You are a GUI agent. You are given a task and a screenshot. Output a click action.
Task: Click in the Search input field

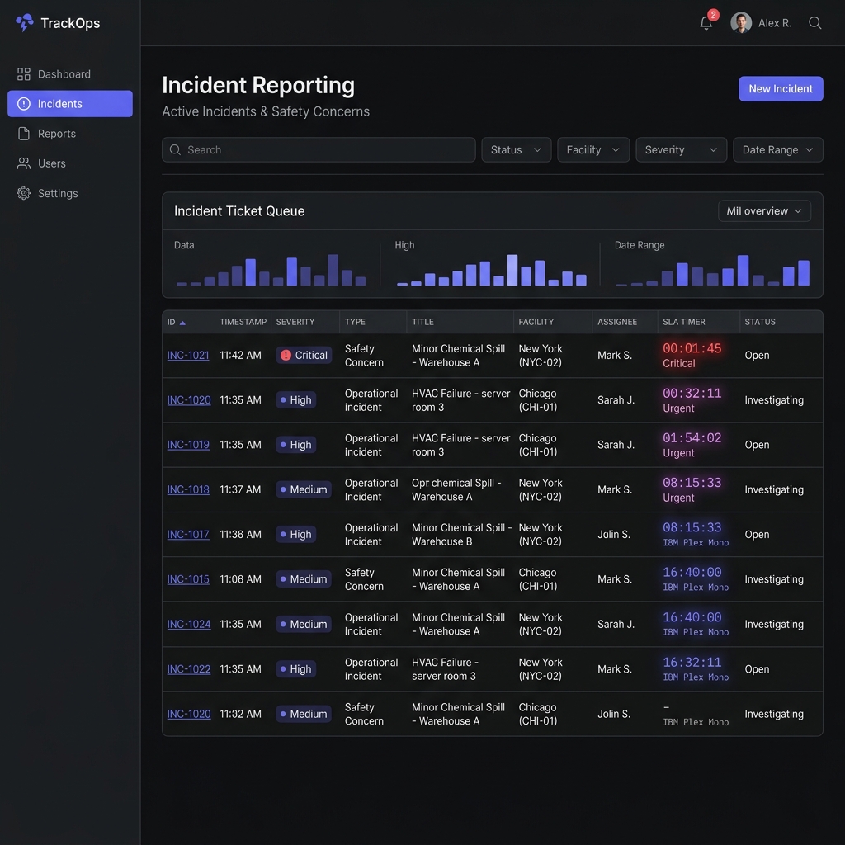(319, 150)
